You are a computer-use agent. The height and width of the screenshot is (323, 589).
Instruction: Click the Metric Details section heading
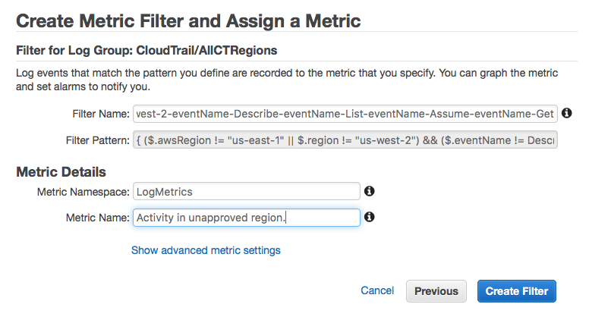[x=61, y=172]
